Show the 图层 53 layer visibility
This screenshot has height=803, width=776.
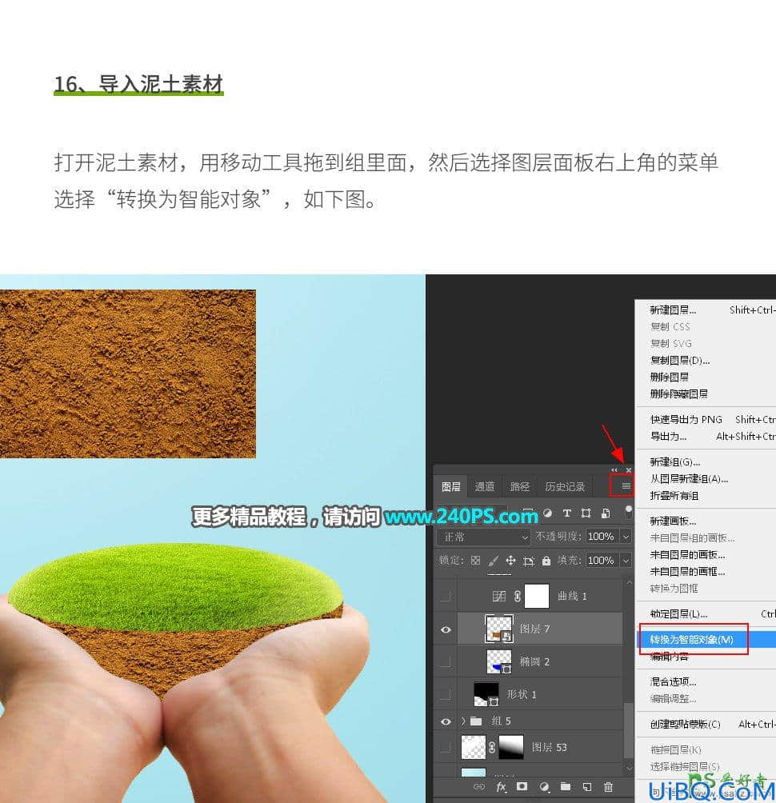446,747
